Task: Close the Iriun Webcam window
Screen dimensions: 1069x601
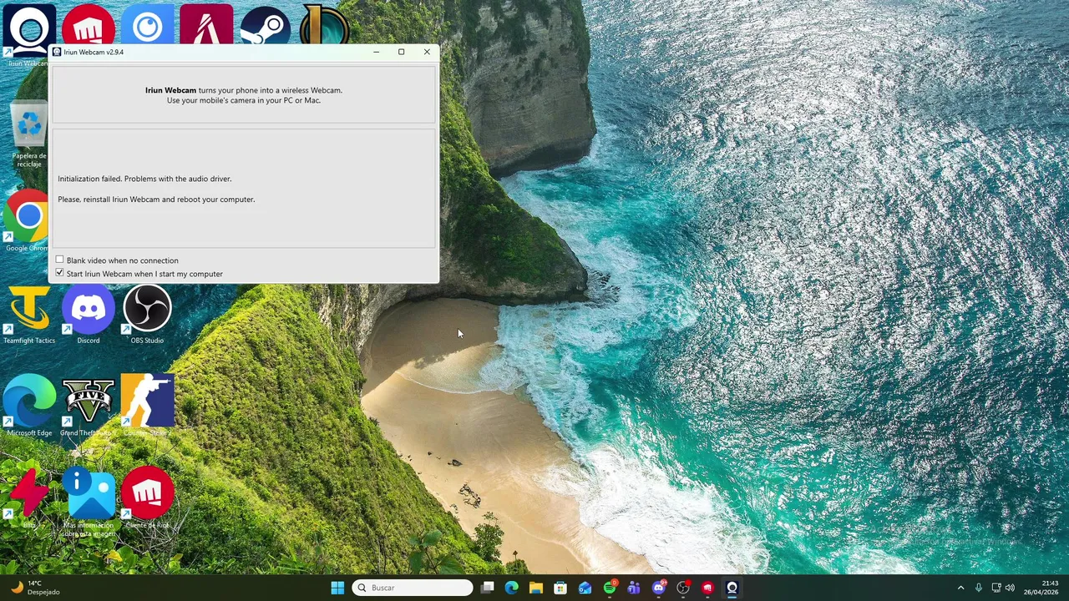Action: pos(427,52)
